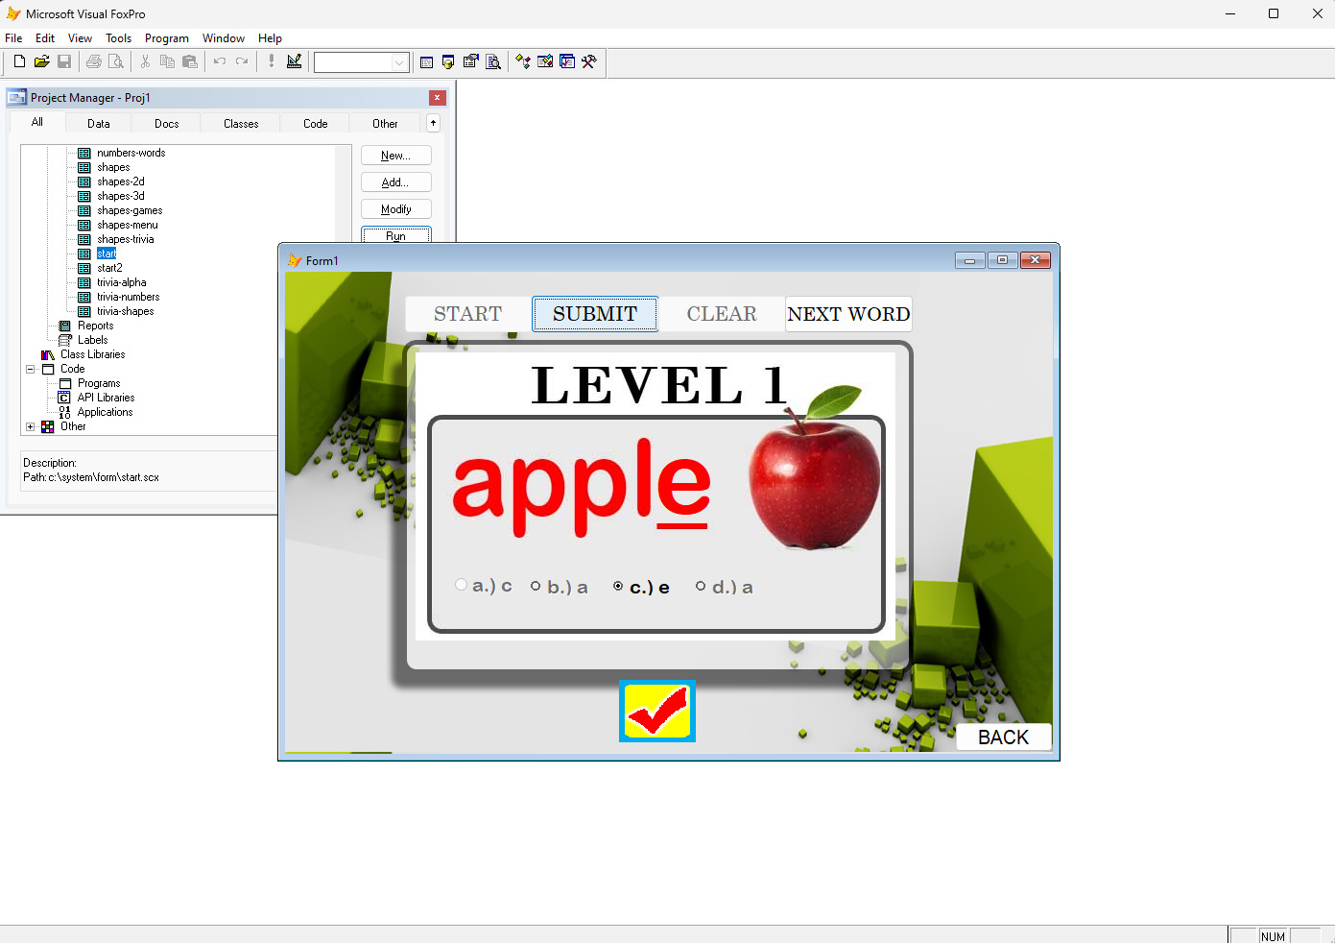Open the Command Window toolbar icon
Screen dimensions: 1335x943
point(426,62)
